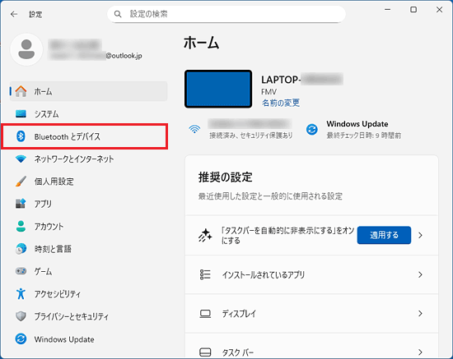This screenshot has height=359, width=453.
Task: Open ネットワークとインターネット in the sidebar
Action: (88, 159)
